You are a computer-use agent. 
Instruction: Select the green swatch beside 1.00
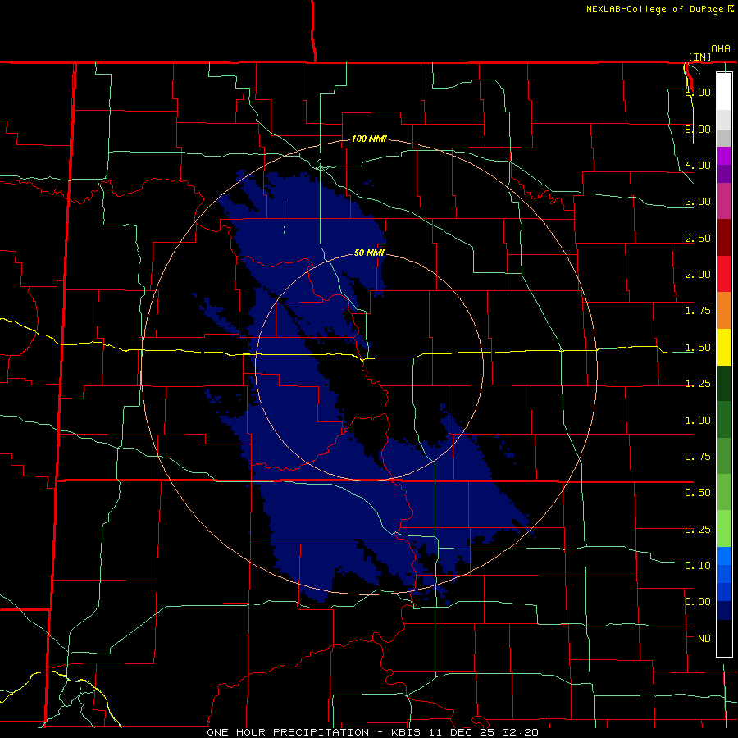724,420
